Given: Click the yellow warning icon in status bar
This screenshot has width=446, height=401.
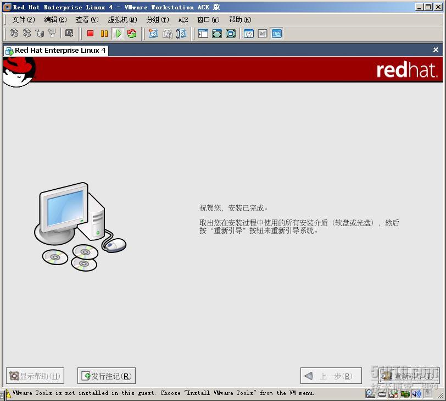Looking at the screenshot, I should (x=8, y=394).
